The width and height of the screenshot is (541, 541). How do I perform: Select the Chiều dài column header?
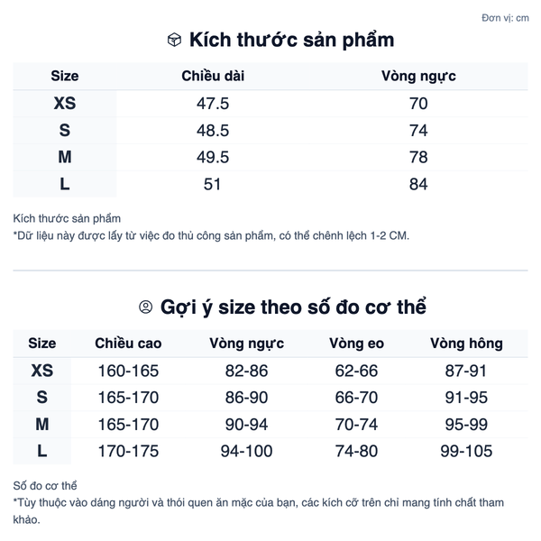213,76
